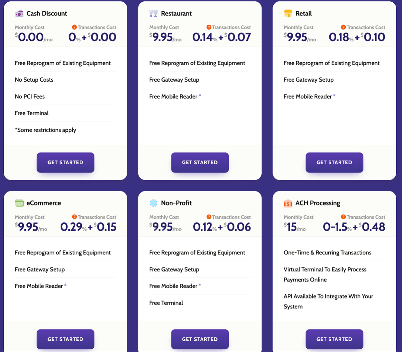Click the Non-Profit snowflake icon
The width and height of the screenshot is (402, 353).
[x=154, y=203]
